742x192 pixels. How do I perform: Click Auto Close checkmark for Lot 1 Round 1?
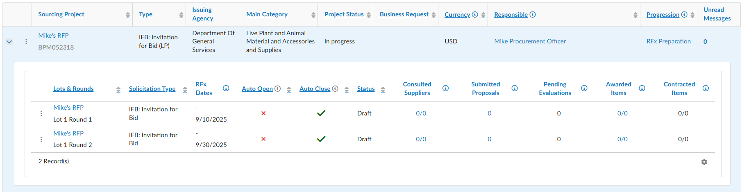321,113
